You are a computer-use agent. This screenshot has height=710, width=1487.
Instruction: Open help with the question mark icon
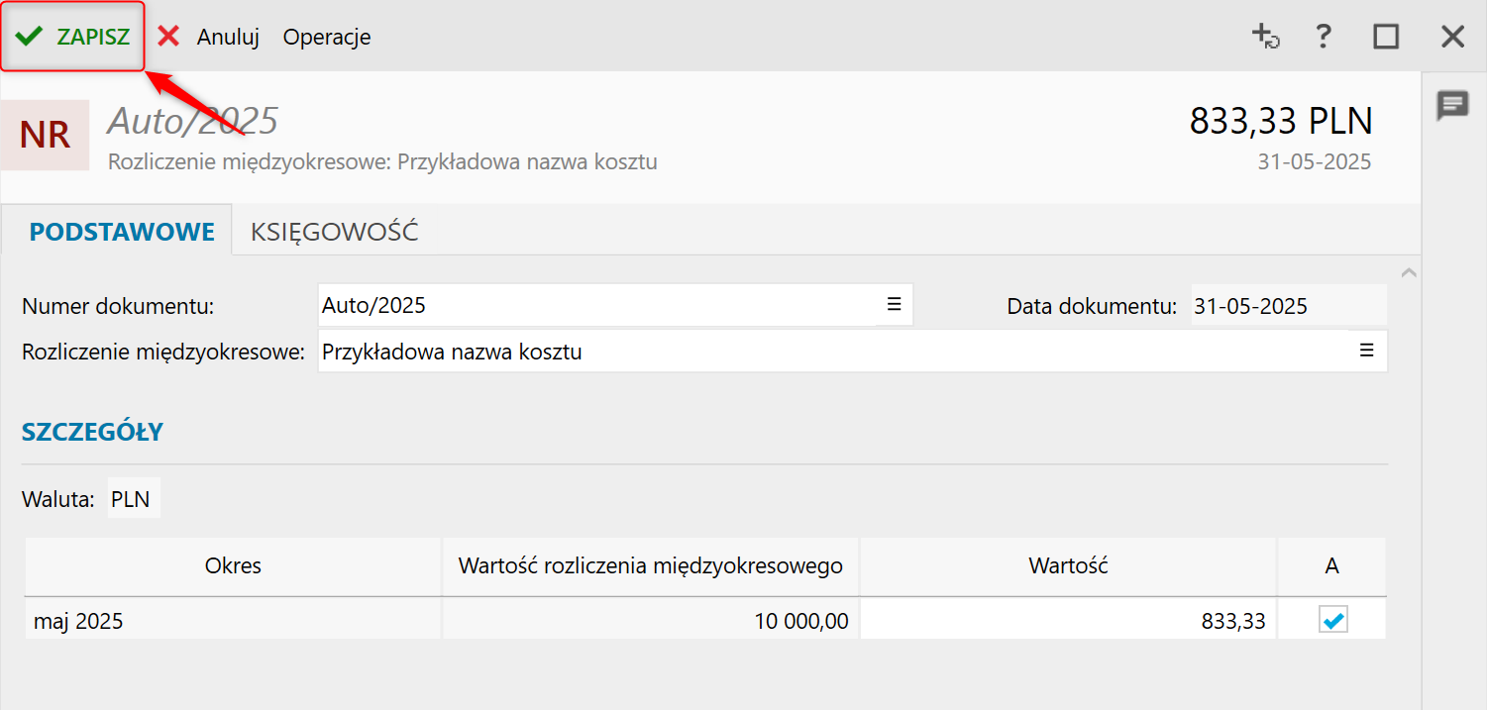(x=1323, y=37)
